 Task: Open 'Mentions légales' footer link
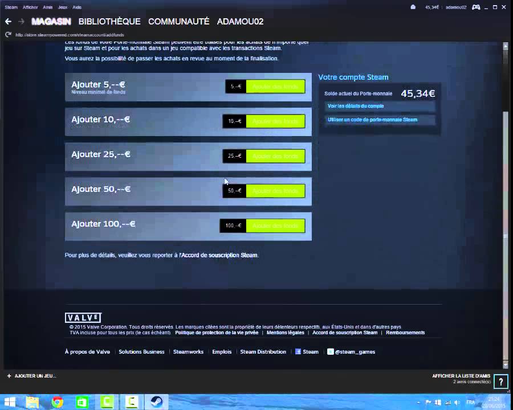click(286, 333)
